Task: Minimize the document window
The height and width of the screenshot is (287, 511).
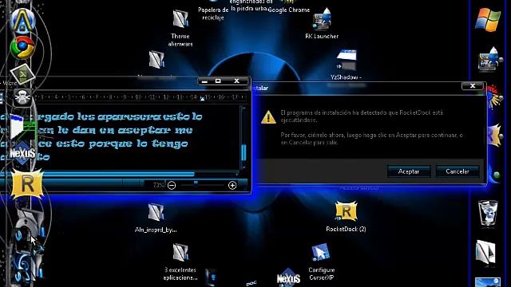Action: click(x=204, y=81)
